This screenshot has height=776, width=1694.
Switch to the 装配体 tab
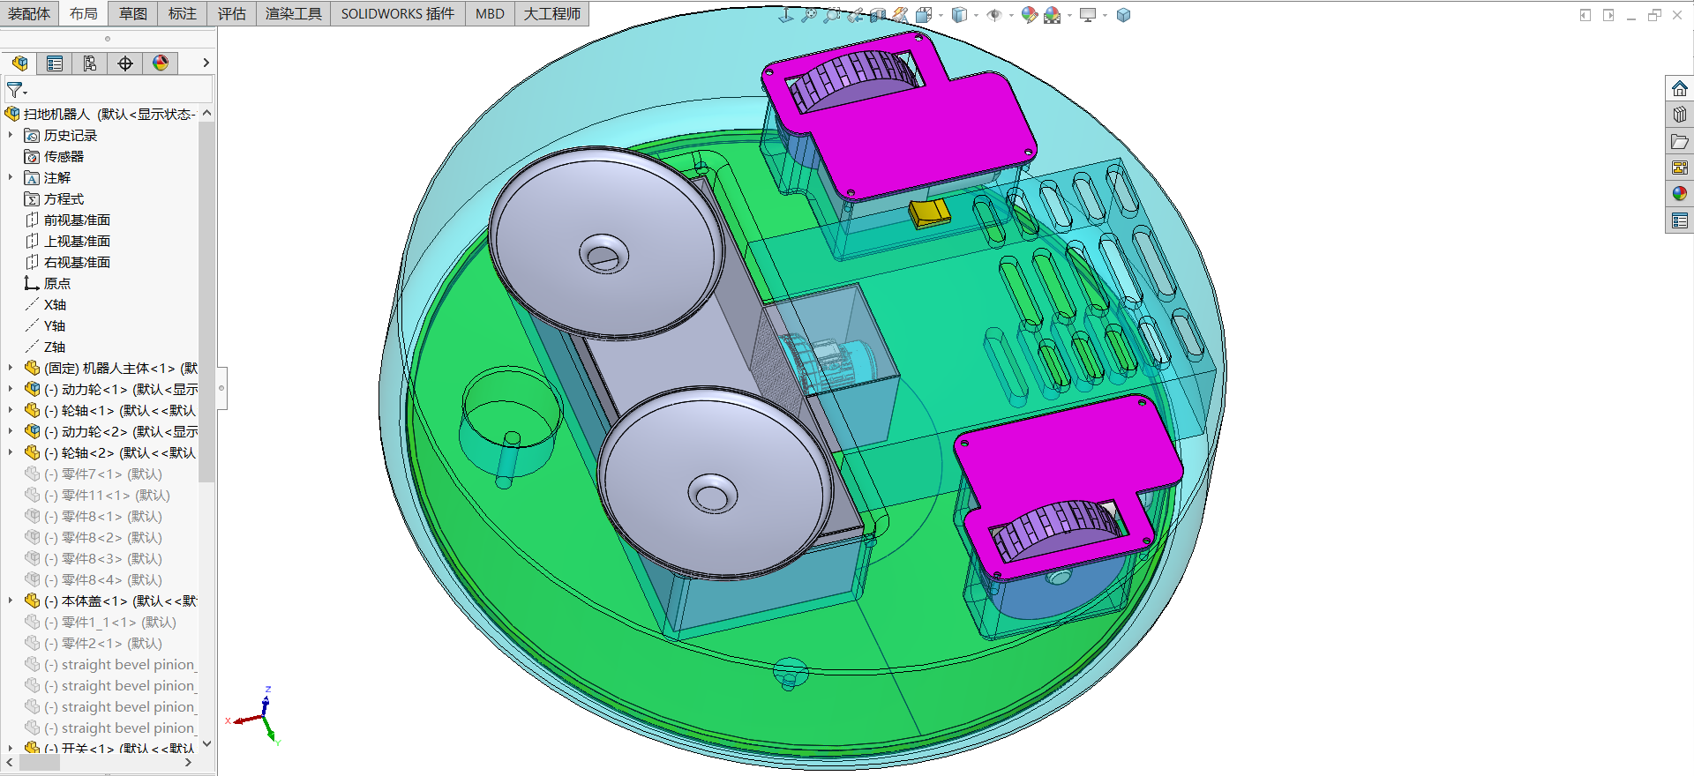click(29, 13)
